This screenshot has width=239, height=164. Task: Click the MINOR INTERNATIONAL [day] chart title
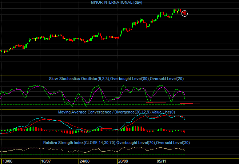116,2
